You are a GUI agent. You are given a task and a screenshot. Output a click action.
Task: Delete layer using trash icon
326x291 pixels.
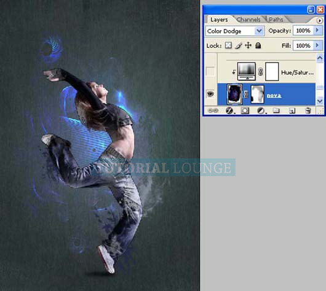308,111
